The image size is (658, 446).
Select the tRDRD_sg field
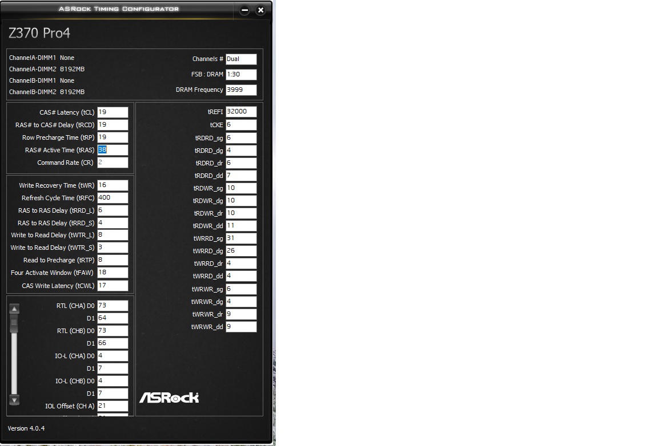coord(241,138)
